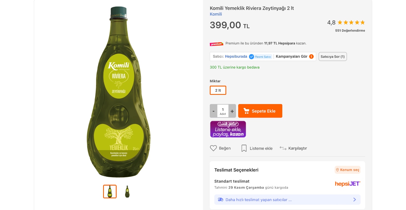Click the truck icon beside faster delivery text
The height and width of the screenshot is (210, 406).
(x=221, y=199)
